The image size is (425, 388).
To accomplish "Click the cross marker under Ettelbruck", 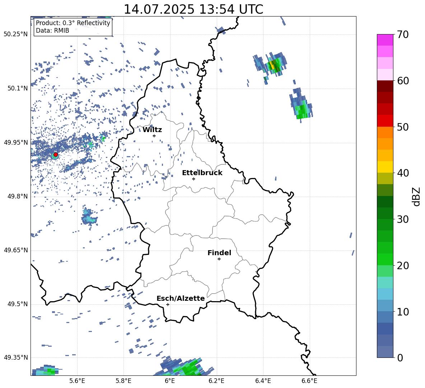I will pos(193,179).
